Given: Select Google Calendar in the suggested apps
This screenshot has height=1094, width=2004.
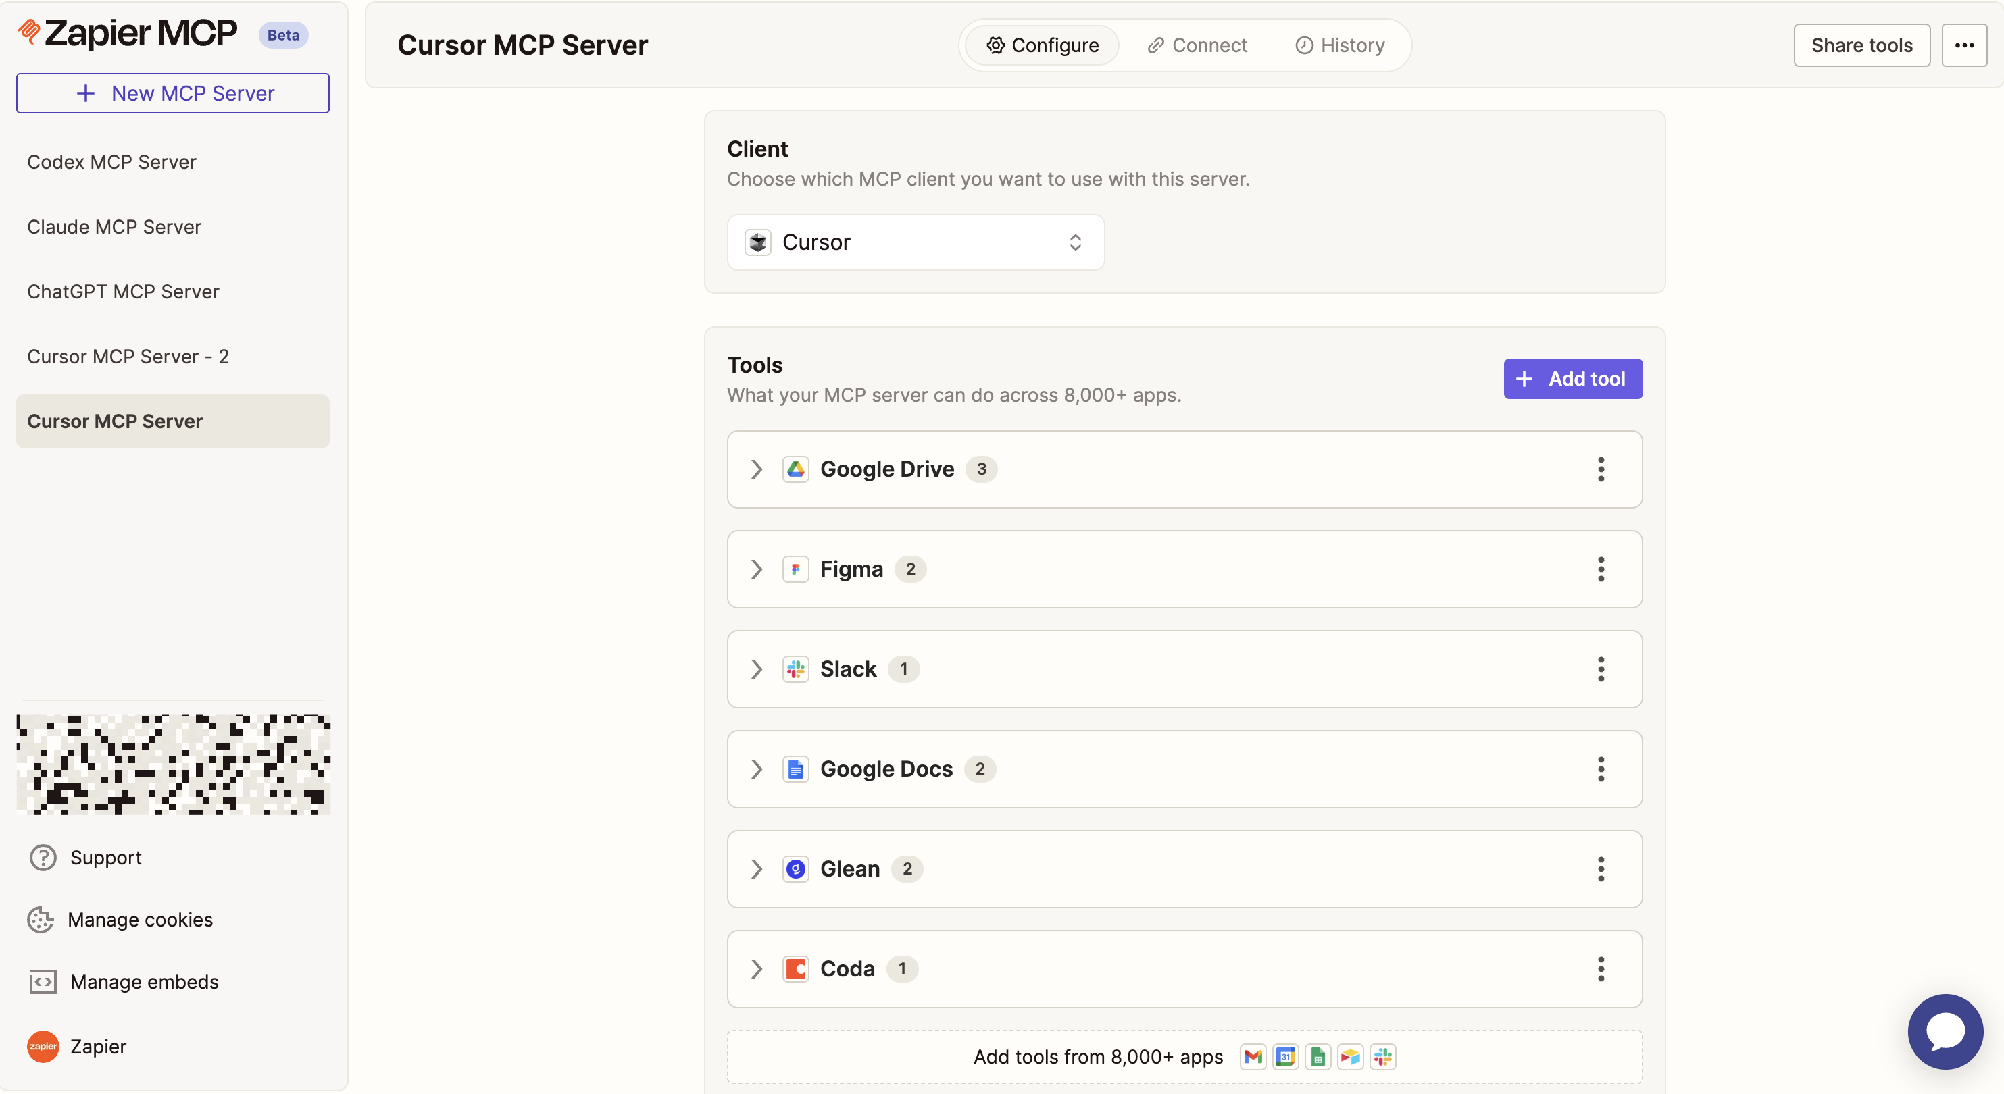Looking at the screenshot, I should (1286, 1058).
